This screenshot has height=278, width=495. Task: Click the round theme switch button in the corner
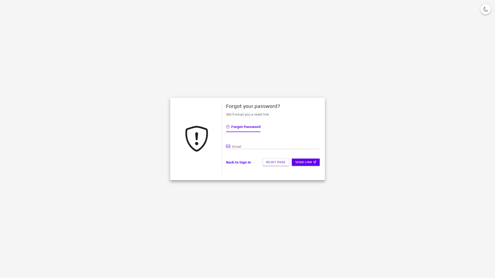(486, 10)
